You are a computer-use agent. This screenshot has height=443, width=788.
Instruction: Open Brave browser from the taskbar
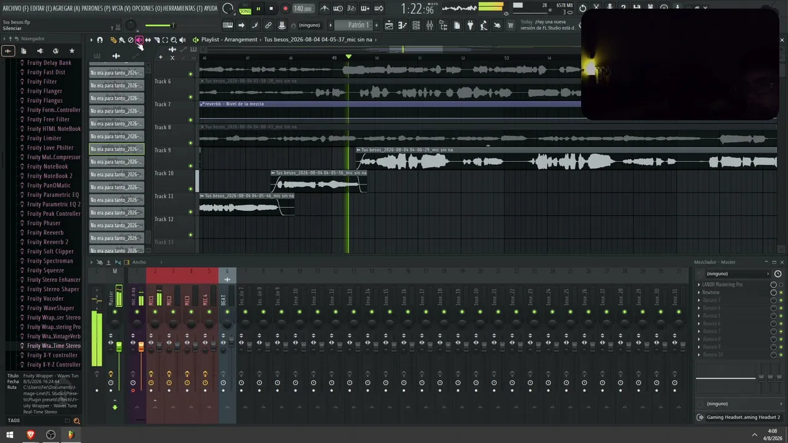[31, 435]
